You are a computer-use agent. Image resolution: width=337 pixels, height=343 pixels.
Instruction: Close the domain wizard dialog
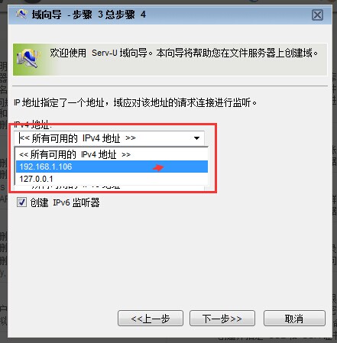(x=317, y=15)
